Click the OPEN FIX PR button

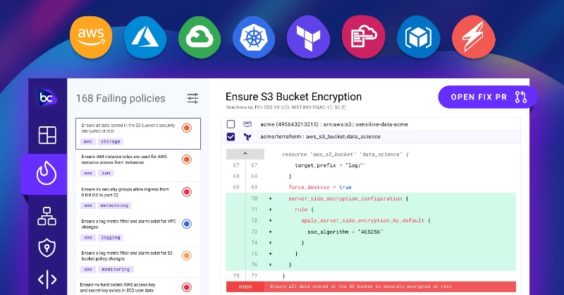click(x=487, y=97)
